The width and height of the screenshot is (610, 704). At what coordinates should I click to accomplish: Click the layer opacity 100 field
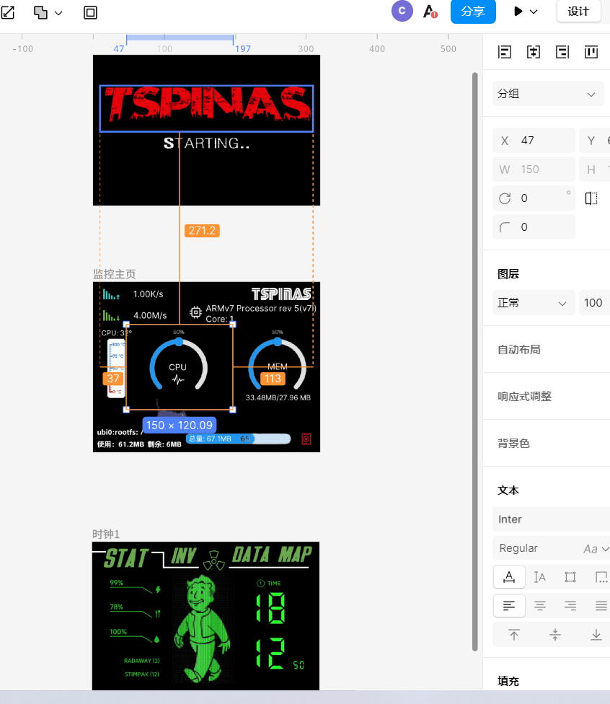coord(594,303)
